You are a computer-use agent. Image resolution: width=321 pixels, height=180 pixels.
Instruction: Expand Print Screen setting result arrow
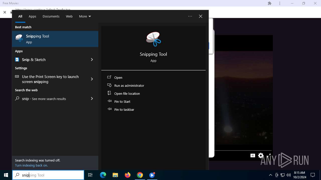click(x=92, y=79)
